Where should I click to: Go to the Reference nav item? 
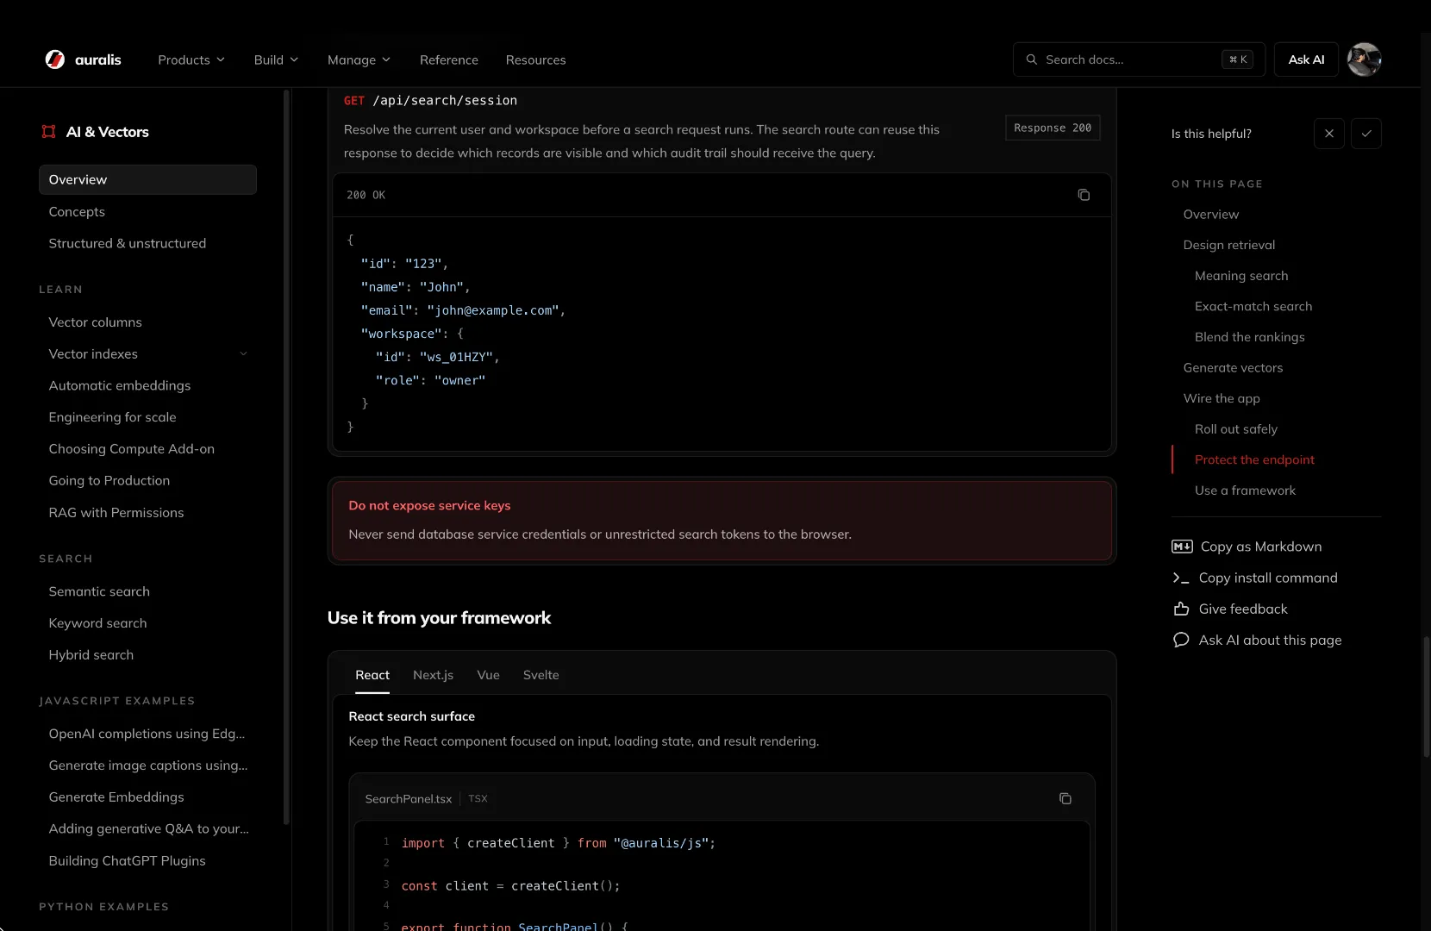coord(448,59)
